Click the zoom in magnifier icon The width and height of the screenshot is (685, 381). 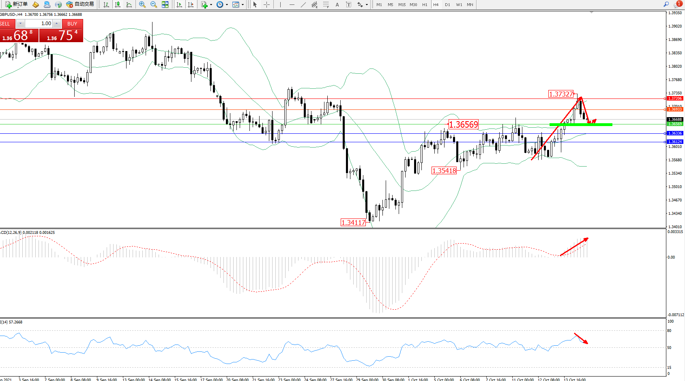click(x=142, y=4)
